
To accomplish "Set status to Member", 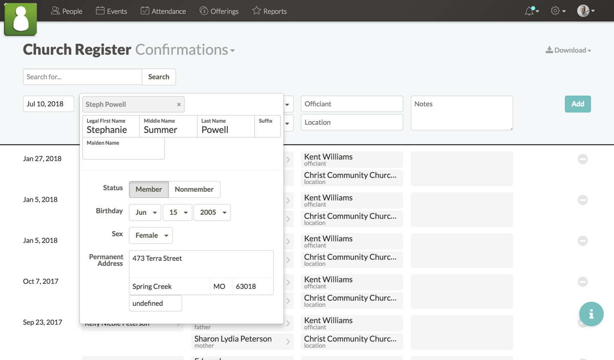I will coord(148,189).
